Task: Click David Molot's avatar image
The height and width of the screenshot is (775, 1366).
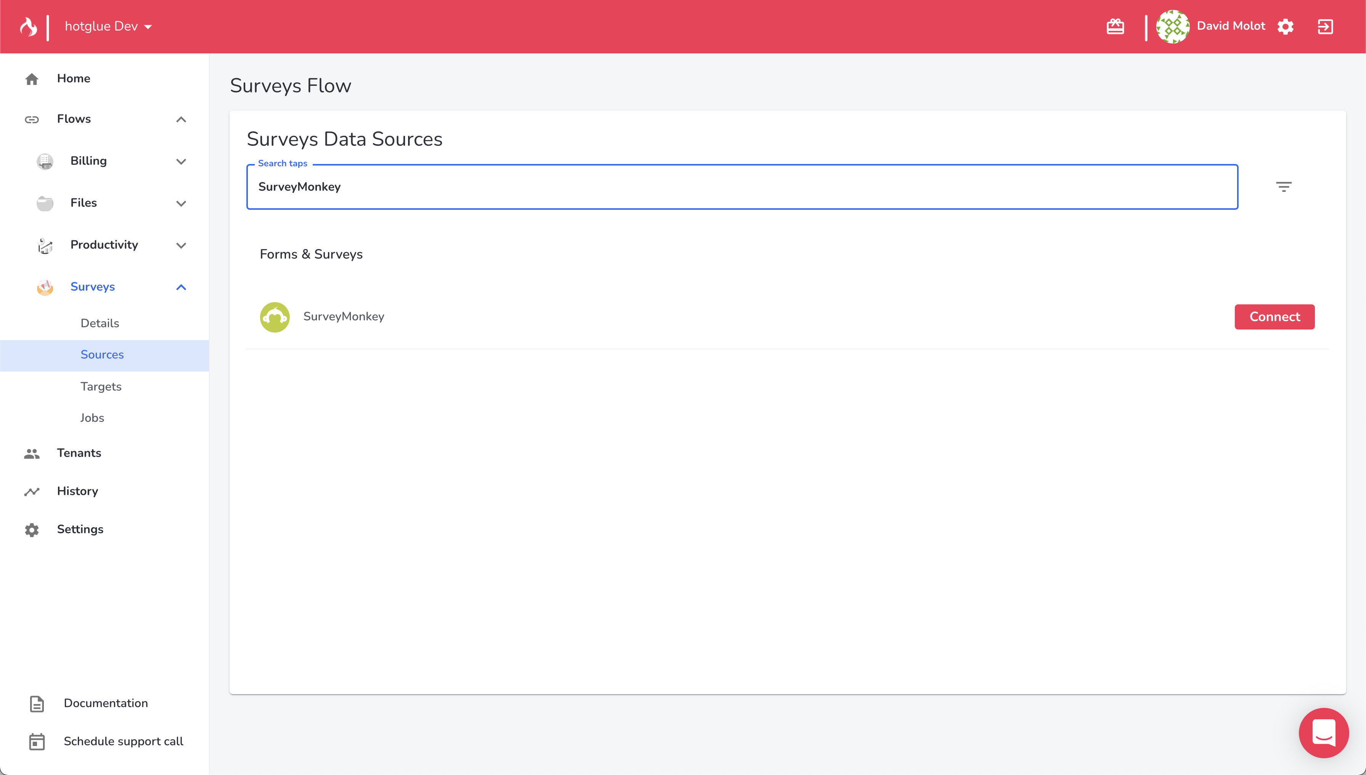Action: [x=1172, y=26]
